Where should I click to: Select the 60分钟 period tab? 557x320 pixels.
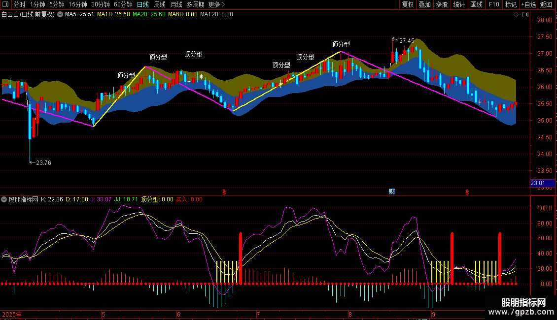(123, 4)
